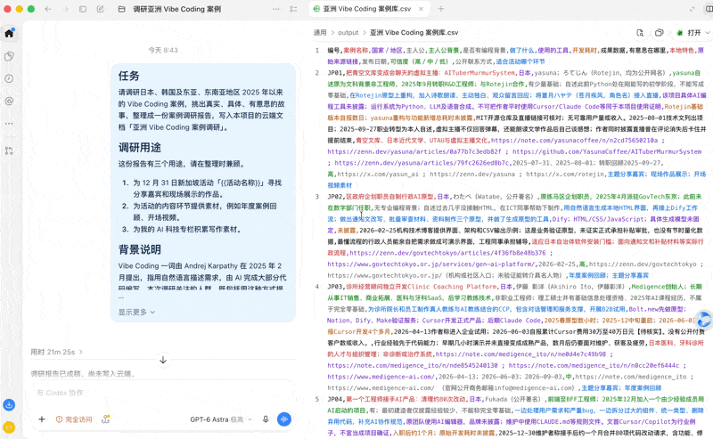Open the note.com/yasunacoffee link in row 2
This screenshot has height=439, width=713.
click(574, 141)
